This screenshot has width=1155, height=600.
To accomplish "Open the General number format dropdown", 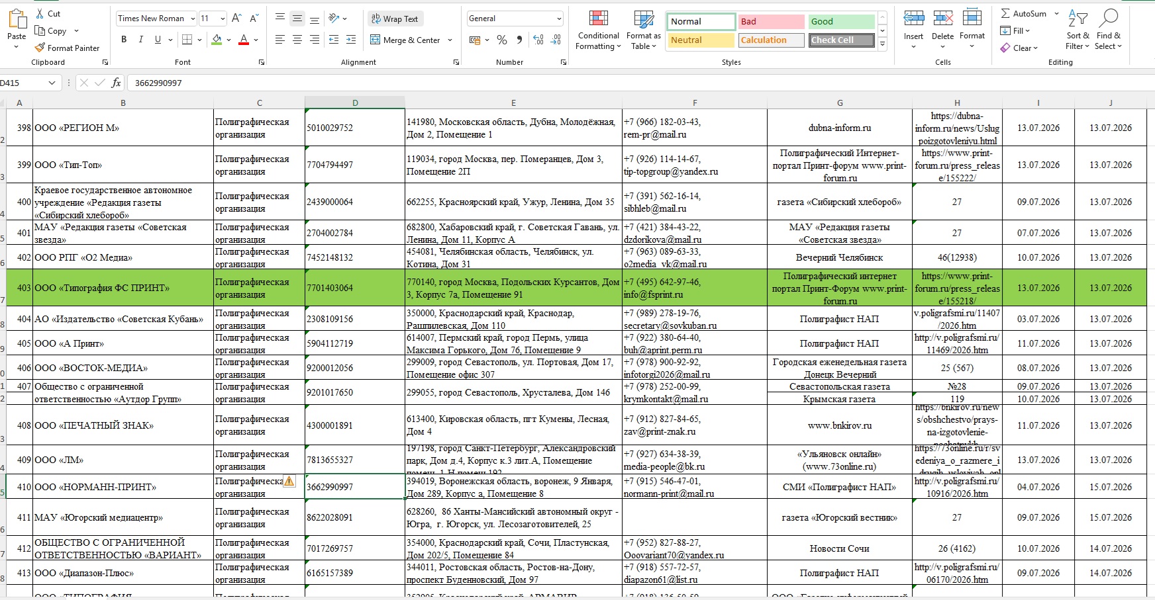I will click(x=560, y=19).
